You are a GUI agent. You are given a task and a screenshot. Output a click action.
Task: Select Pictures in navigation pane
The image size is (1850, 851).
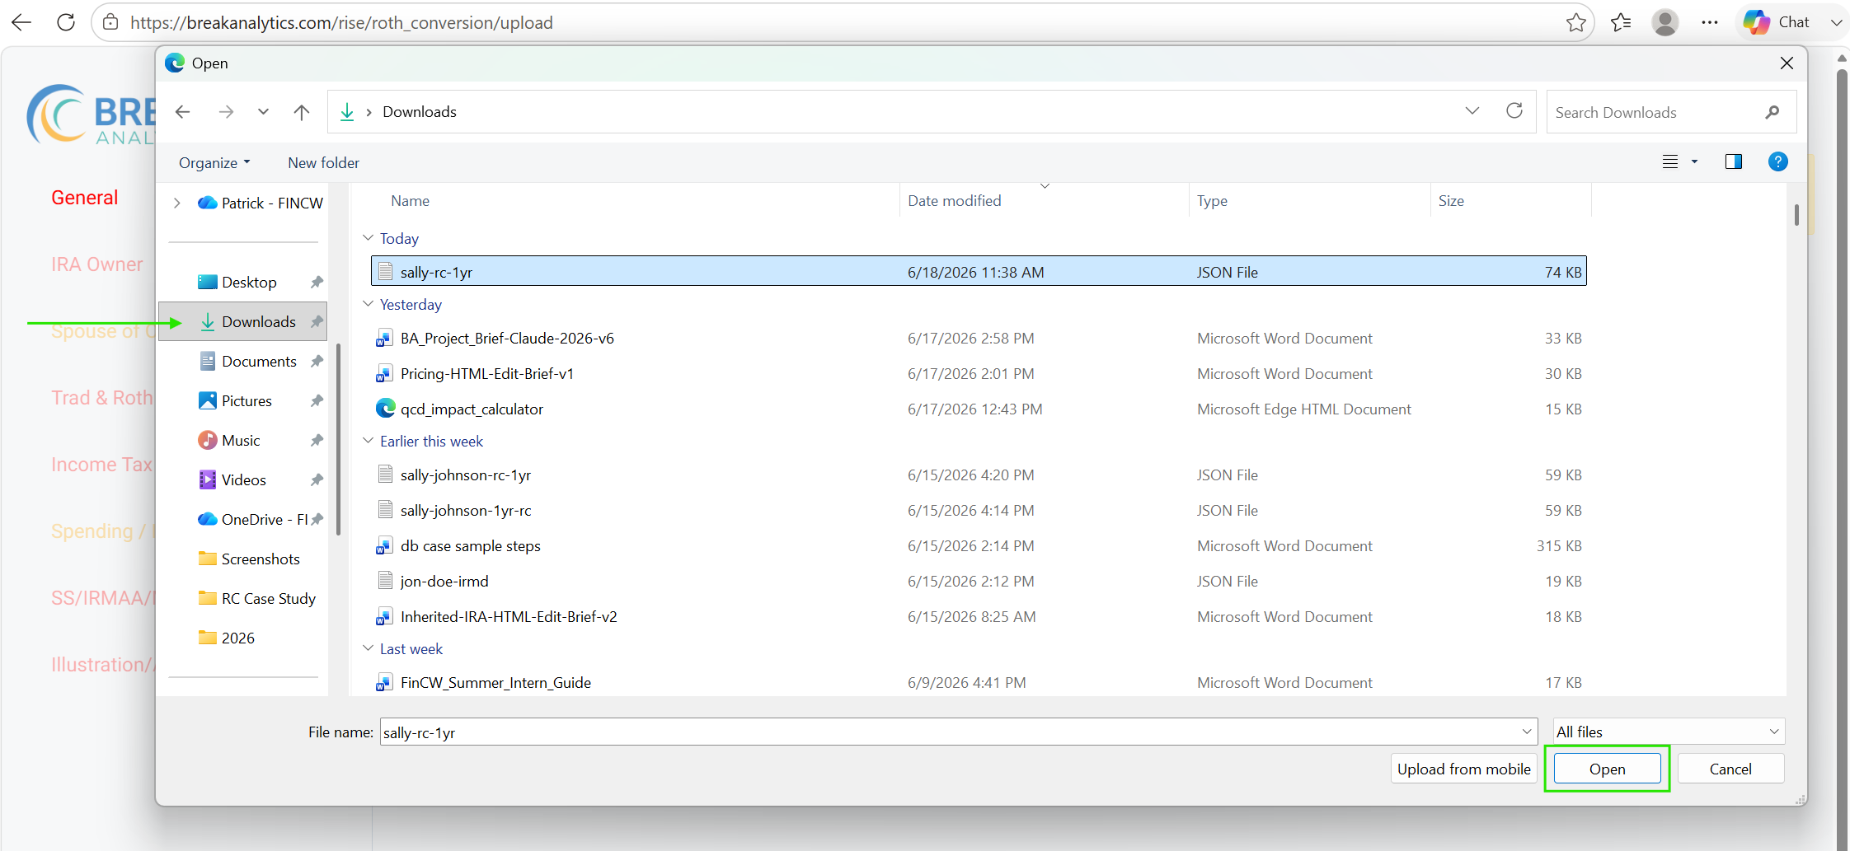click(x=247, y=400)
